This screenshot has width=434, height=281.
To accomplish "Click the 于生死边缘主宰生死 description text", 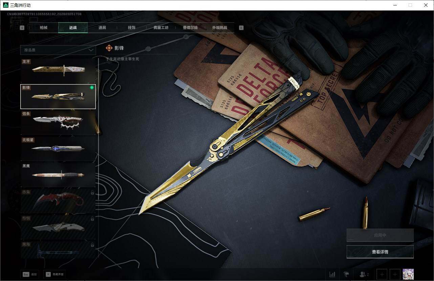I will [122, 59].
